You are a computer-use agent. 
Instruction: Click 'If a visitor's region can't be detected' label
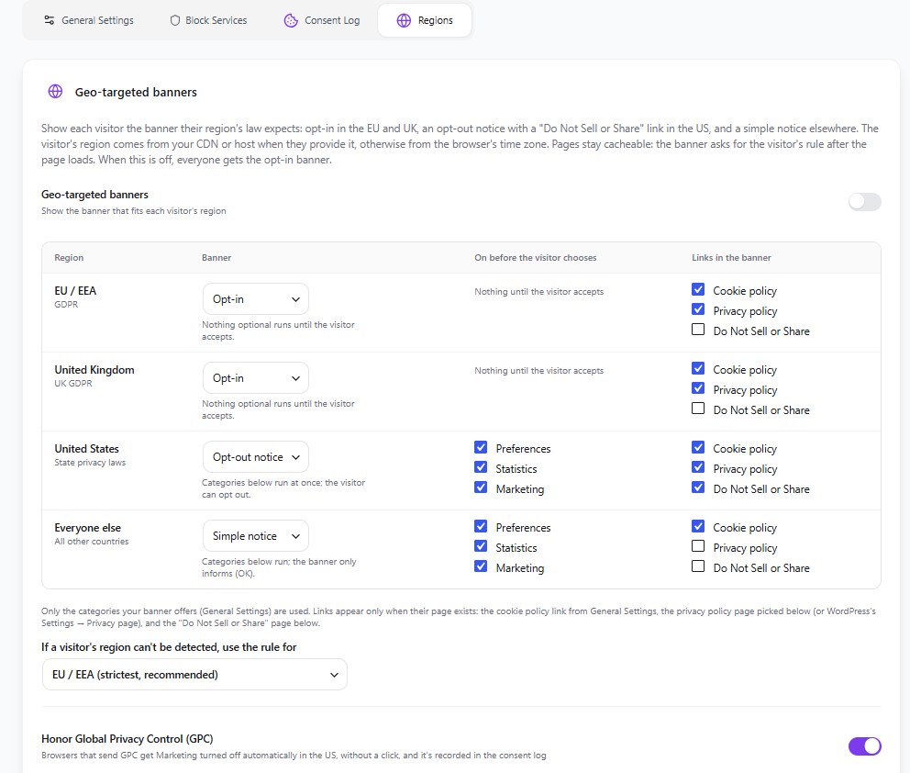coord(169,647)
